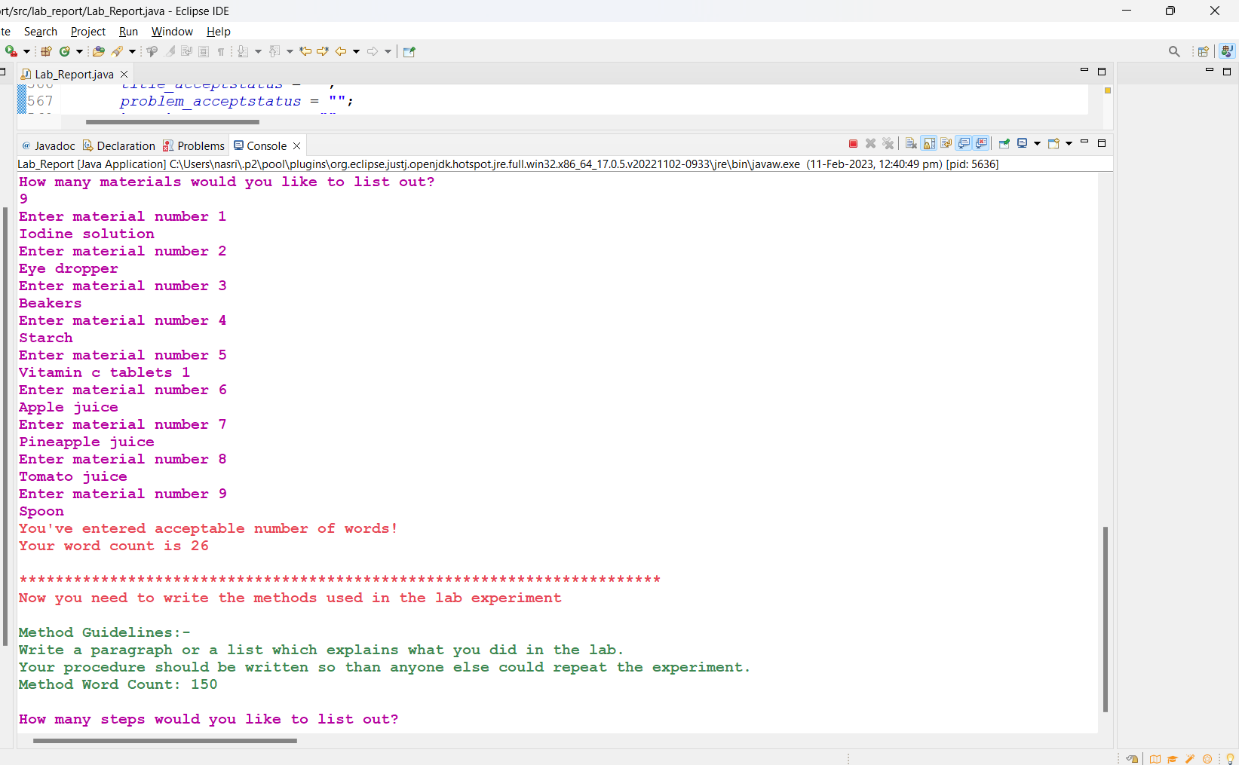The image size is (1239, 765).
Task: Switch to the Problems tab
Action: click(200, 145)
